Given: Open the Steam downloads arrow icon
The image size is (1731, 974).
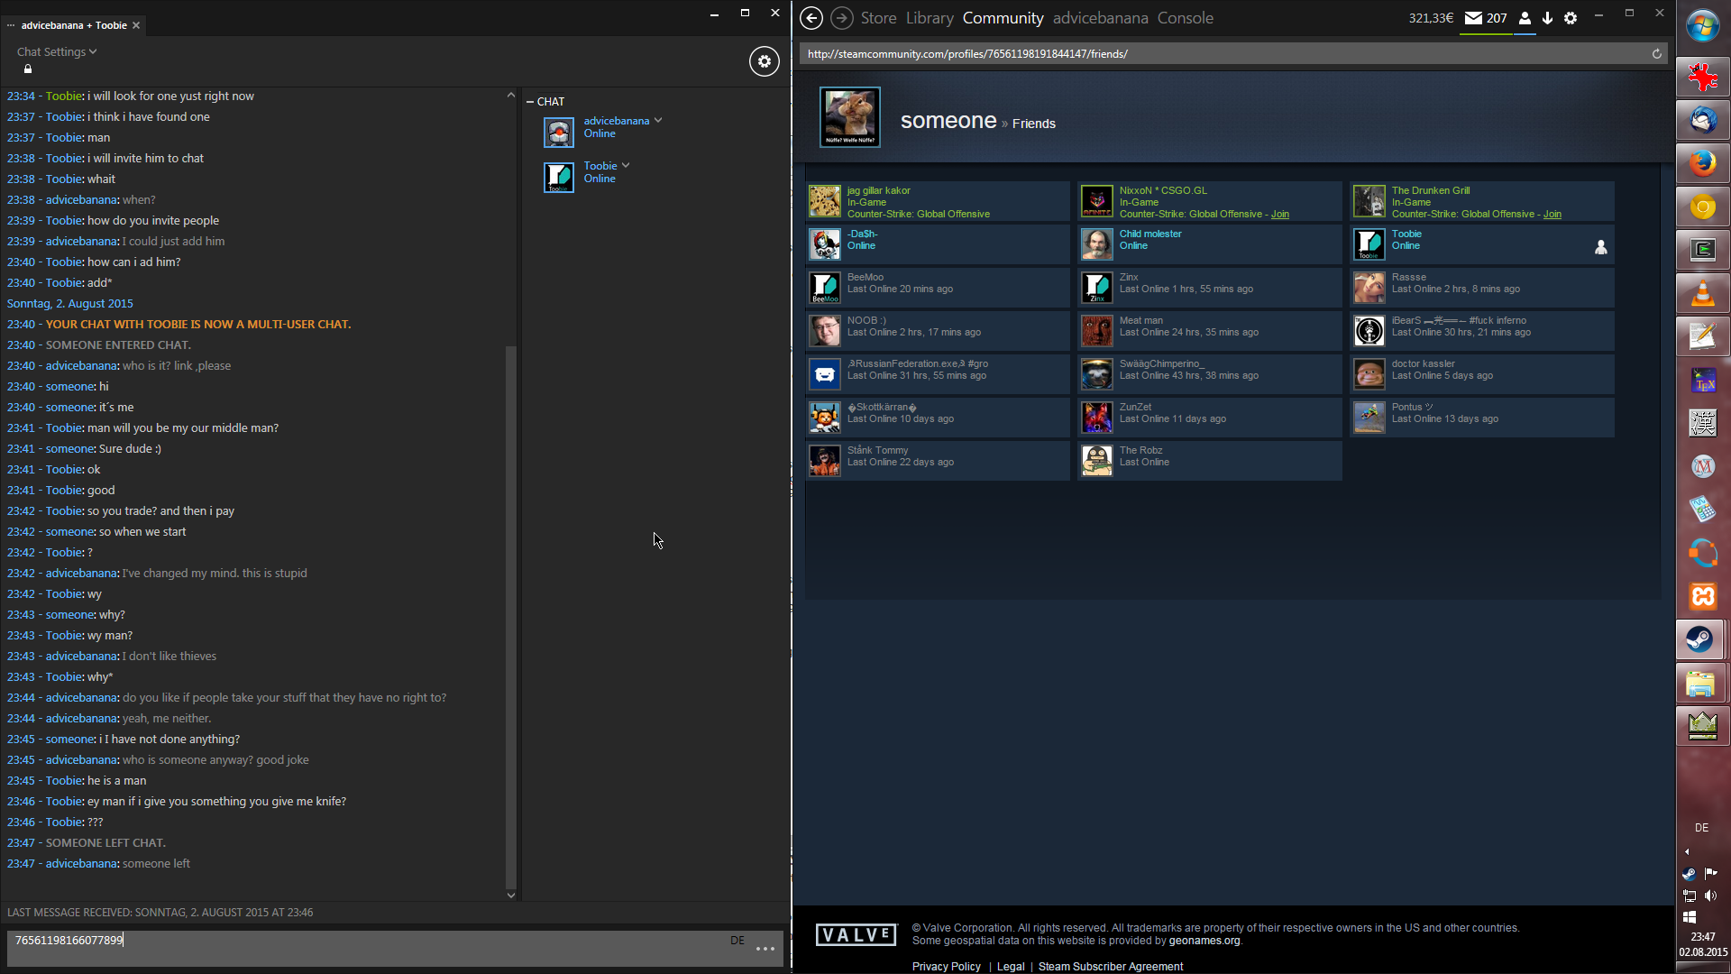Looking at the screenshot, I should pos(1547,18).
